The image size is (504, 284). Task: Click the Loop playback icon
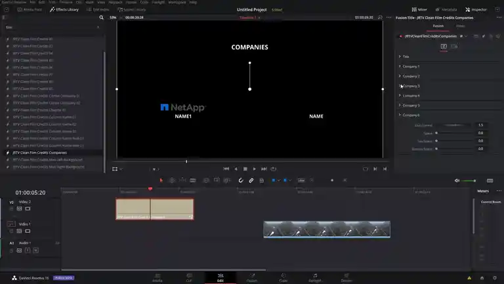tap(274, 169)
